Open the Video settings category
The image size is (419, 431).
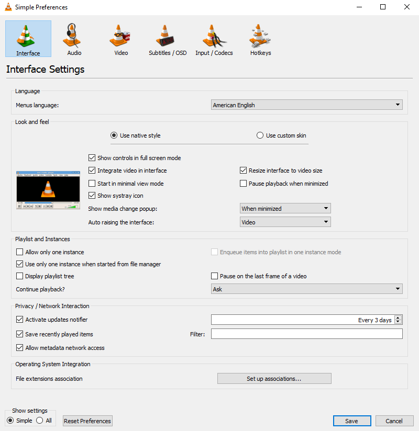(x=121, y=39)
